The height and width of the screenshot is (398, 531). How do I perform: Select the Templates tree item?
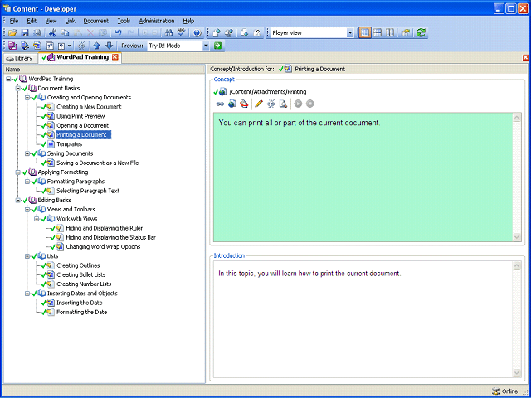point(70,144)
